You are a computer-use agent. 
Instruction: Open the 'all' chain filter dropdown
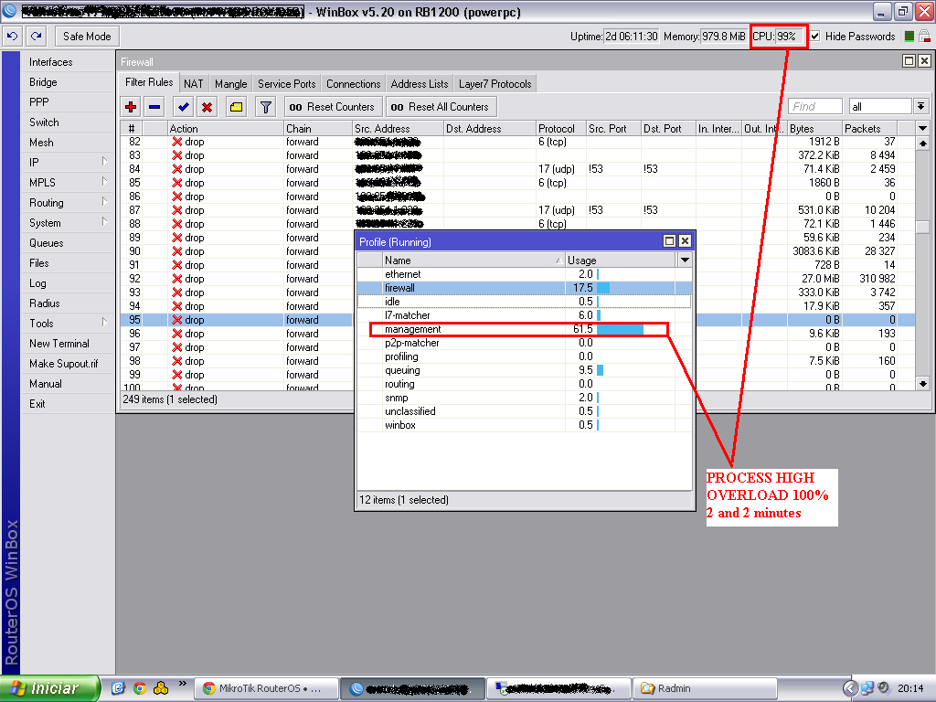tap(921, 106)
